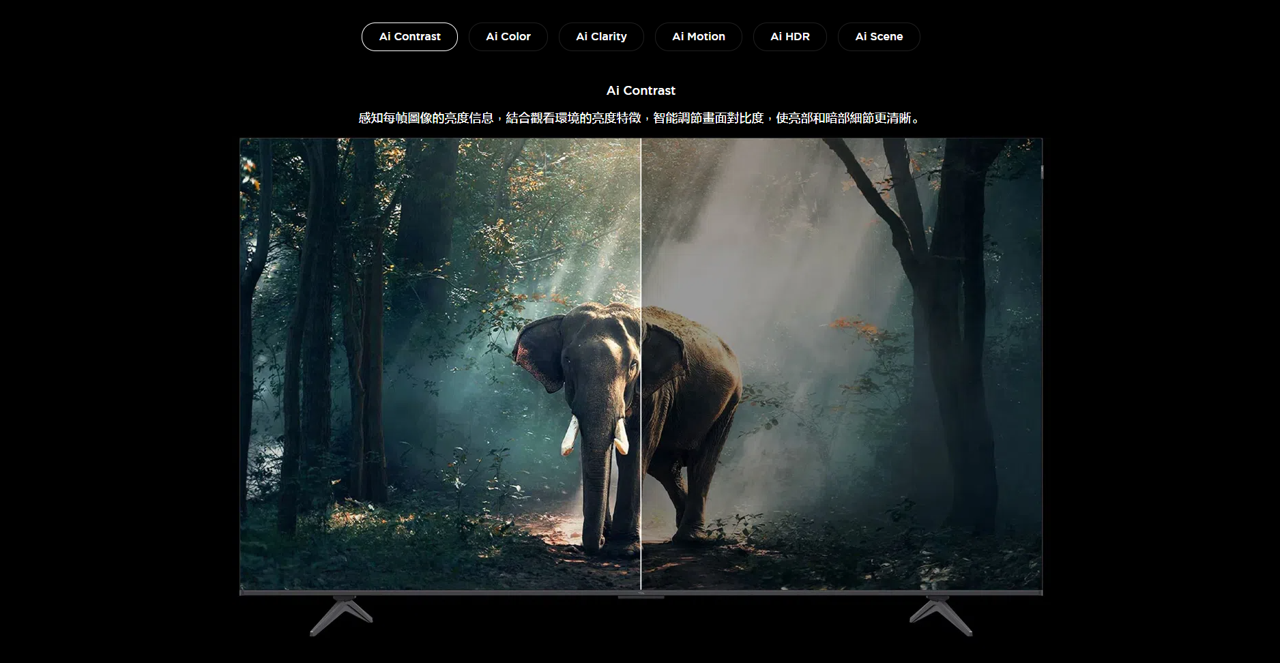Open the Ai Clarity tab

pos(601,37)
